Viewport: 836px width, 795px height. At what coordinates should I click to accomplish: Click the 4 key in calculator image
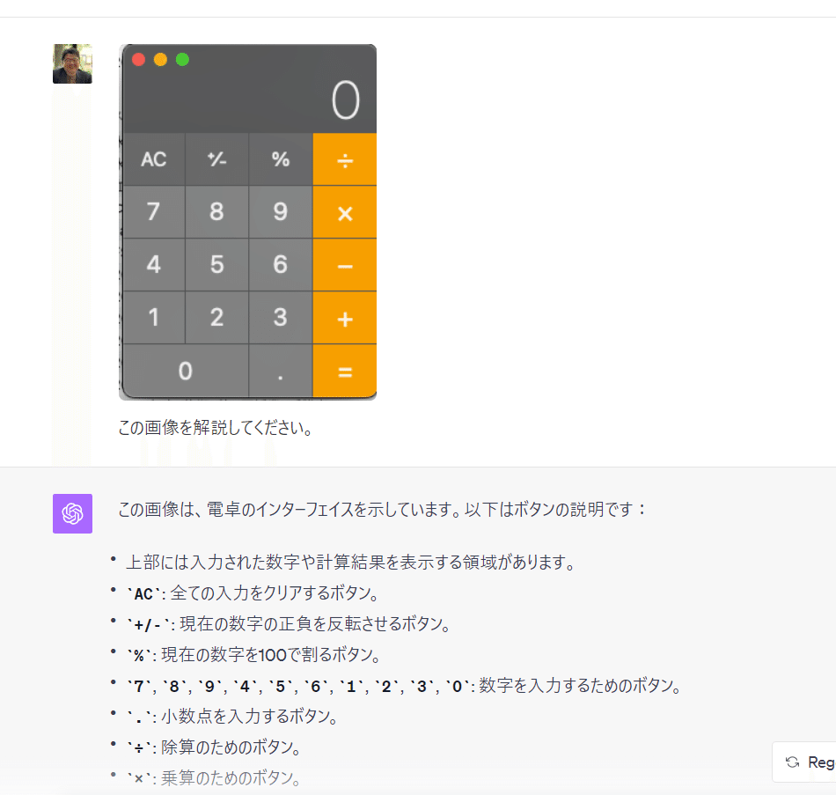[154, 265]
